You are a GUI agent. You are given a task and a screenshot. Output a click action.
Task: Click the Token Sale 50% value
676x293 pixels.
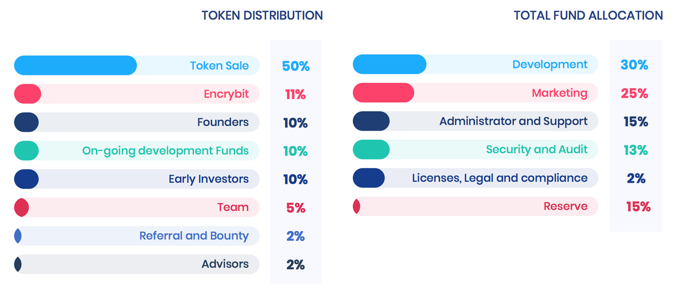296,66
